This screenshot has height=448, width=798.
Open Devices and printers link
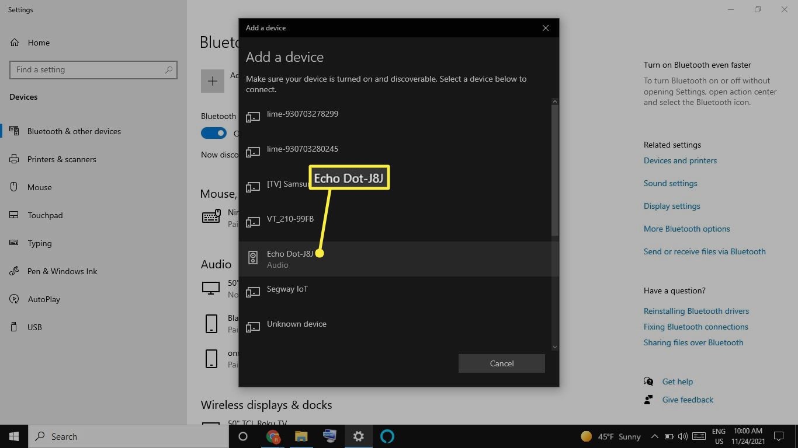click(x=680, y=160)
